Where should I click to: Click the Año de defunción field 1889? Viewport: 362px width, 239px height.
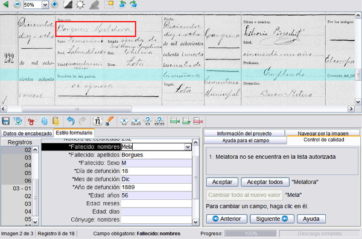click(x=156, y=187)
